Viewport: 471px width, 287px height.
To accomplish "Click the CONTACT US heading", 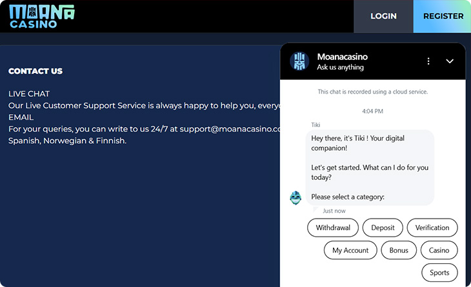I will 35,71.
